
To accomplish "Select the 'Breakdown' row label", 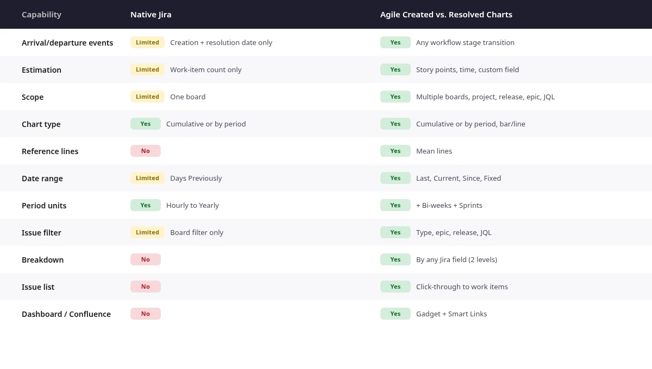I will [x=42, y=260].
